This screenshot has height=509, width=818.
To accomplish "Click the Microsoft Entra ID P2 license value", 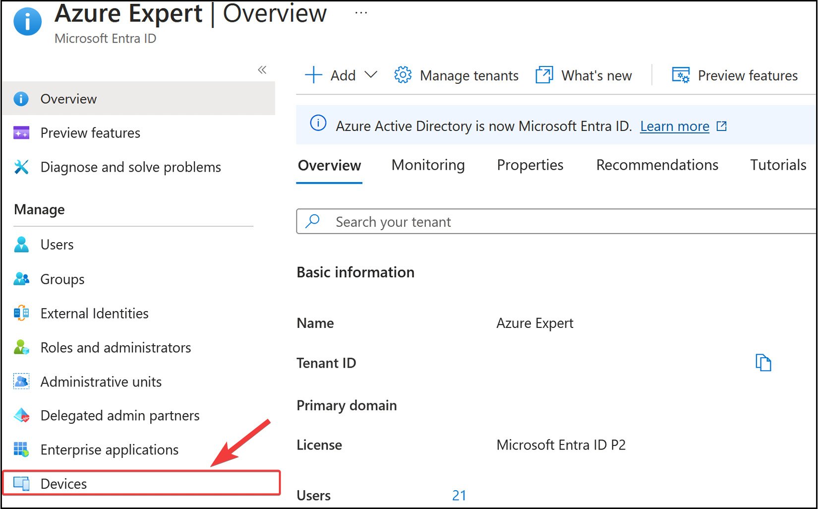I will pos(561,445).
